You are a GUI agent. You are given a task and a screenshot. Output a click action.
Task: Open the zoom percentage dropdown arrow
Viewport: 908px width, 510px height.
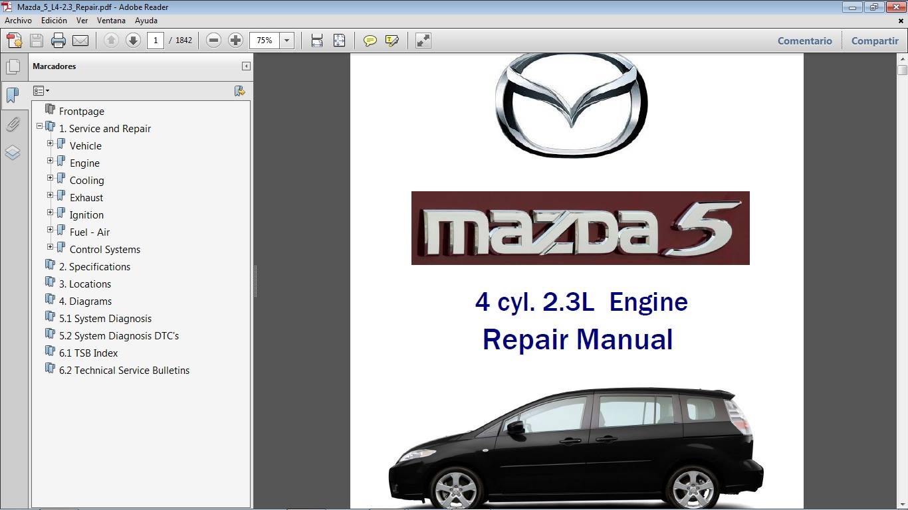287,41
